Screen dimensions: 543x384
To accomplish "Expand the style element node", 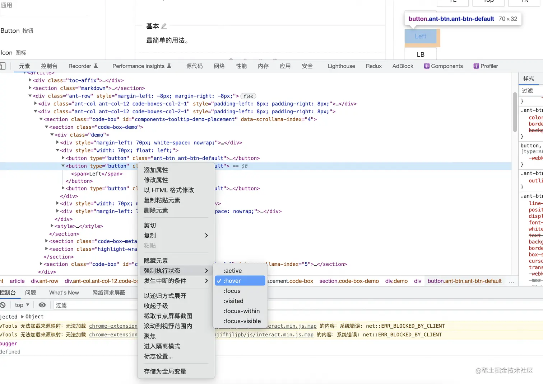I will [x=52, y=226].
